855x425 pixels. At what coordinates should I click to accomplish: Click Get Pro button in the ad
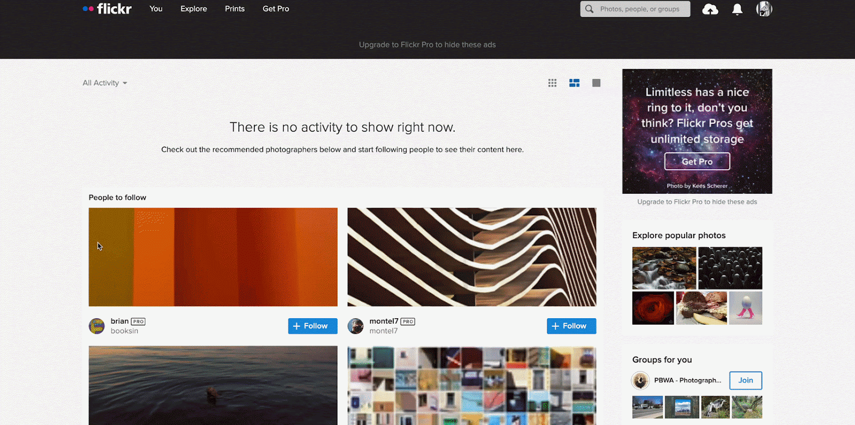click(x=697, y=161)
